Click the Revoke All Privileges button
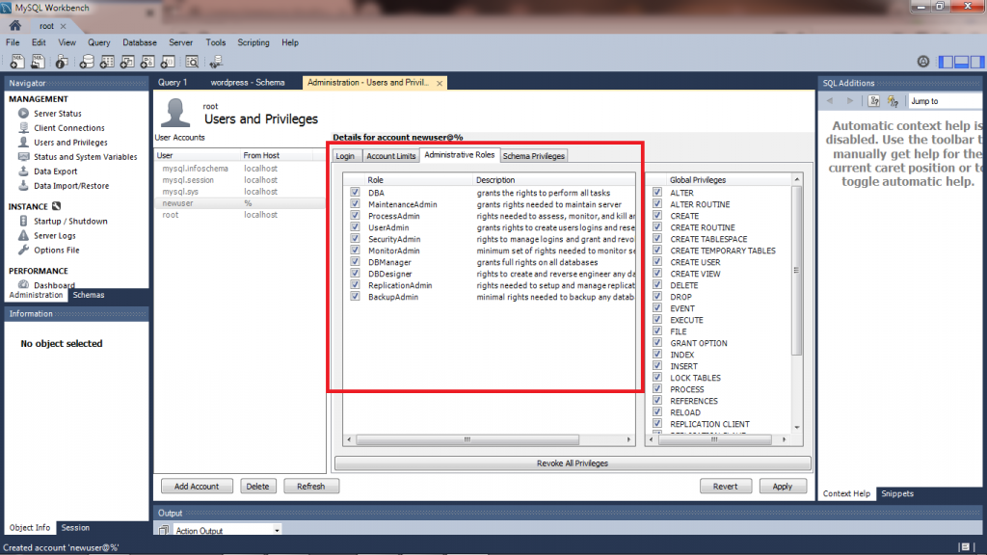 pyautogui.click(x=572, y=463)
